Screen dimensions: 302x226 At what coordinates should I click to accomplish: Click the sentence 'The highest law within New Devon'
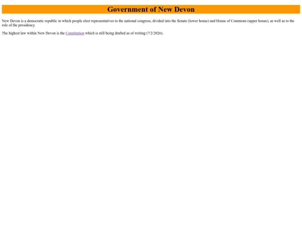click(x=83, y=33)
